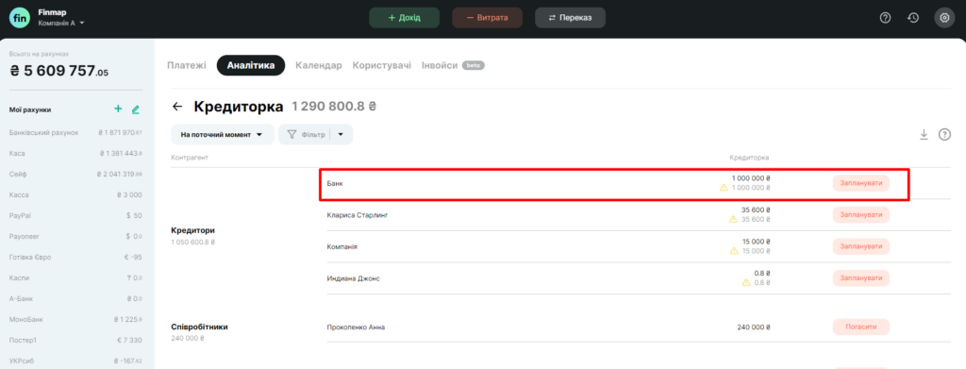Image resolution: width=966 pixels, height=369 pixels.
Task: Click 240 000 ₴ amount for Прокопенко Анна
Action: 754,327
